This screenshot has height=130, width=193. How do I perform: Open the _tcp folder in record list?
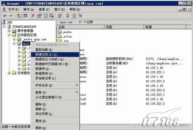[x=59, y=40]
